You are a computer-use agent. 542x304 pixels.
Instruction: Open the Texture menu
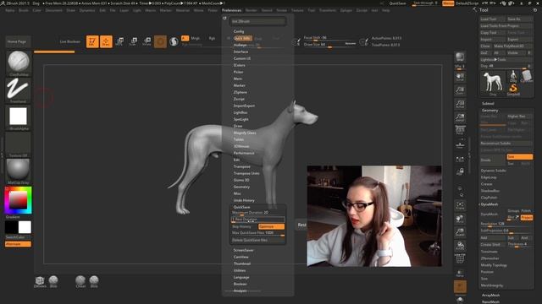click(297, 10)
